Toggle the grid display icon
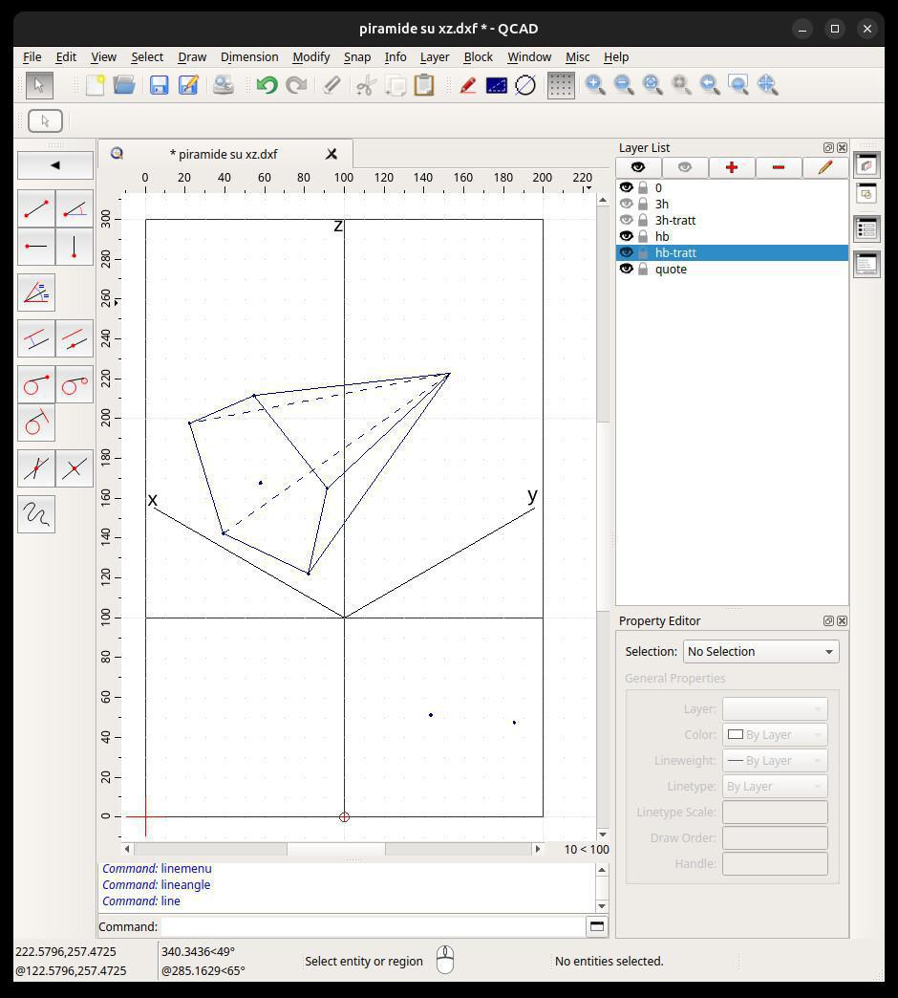This screenshot has height=998, width=898. click(561, 86)
